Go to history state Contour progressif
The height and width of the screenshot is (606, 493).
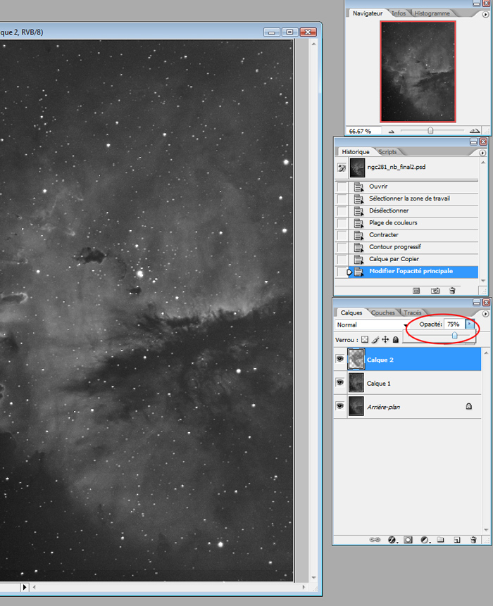(x=413, y=247)
